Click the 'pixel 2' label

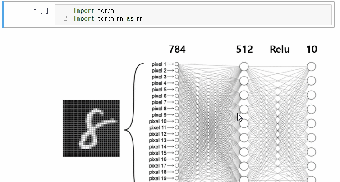pos(159,70)
